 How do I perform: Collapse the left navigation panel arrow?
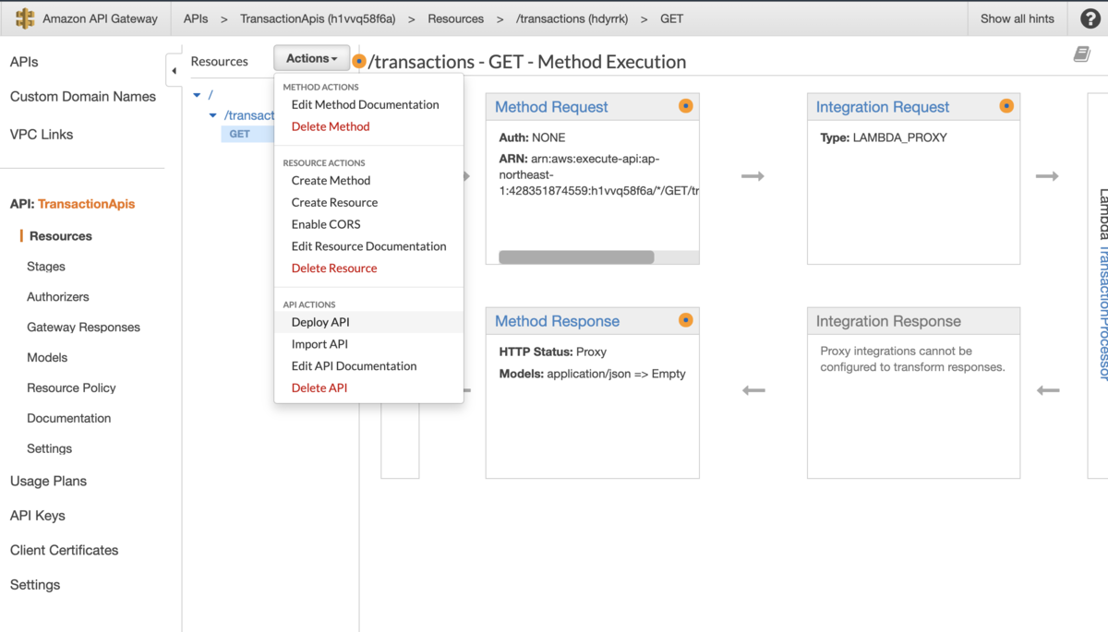click(174, 71)
